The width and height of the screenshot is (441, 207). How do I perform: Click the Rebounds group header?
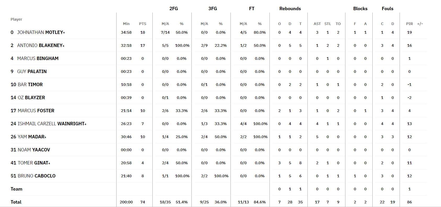[x=290, y=9]
